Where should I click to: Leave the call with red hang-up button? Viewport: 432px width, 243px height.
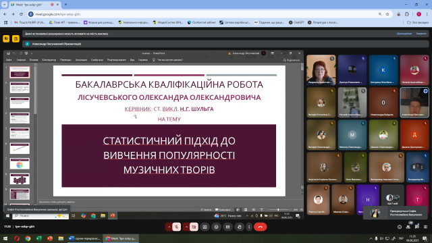pos(260,227)
